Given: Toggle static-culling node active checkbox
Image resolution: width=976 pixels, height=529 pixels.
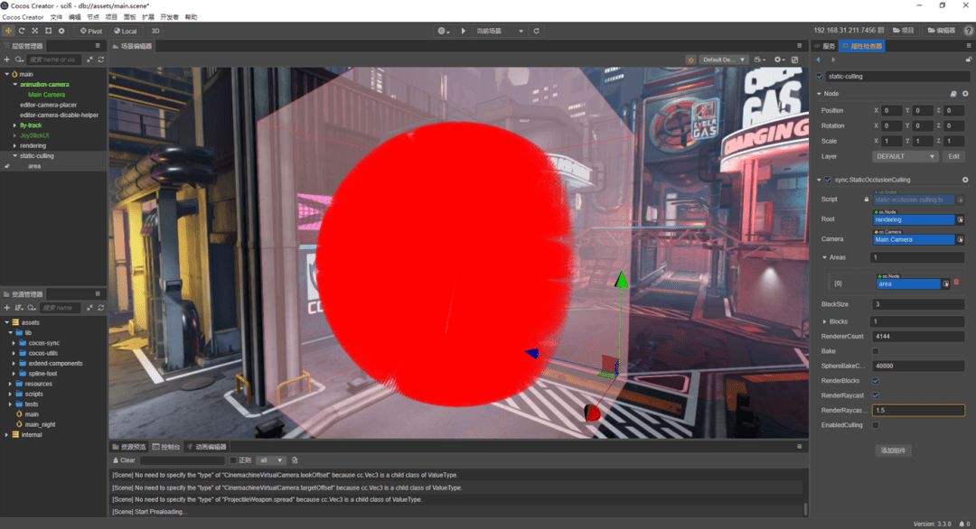Looking at the screenshot, I should (819, 77).
